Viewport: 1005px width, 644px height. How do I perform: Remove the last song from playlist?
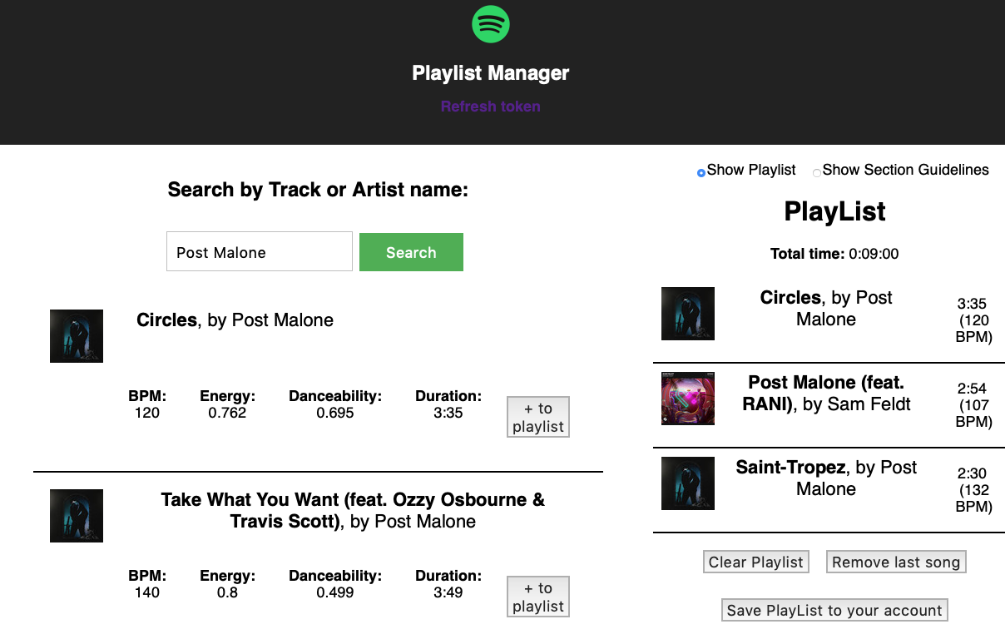[896, 562]
